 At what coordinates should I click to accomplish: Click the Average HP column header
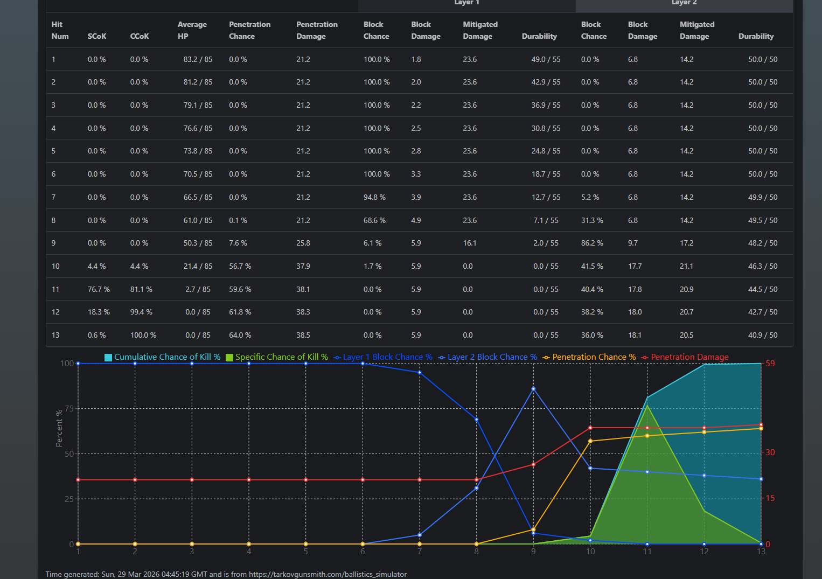(x=192, y=30)
